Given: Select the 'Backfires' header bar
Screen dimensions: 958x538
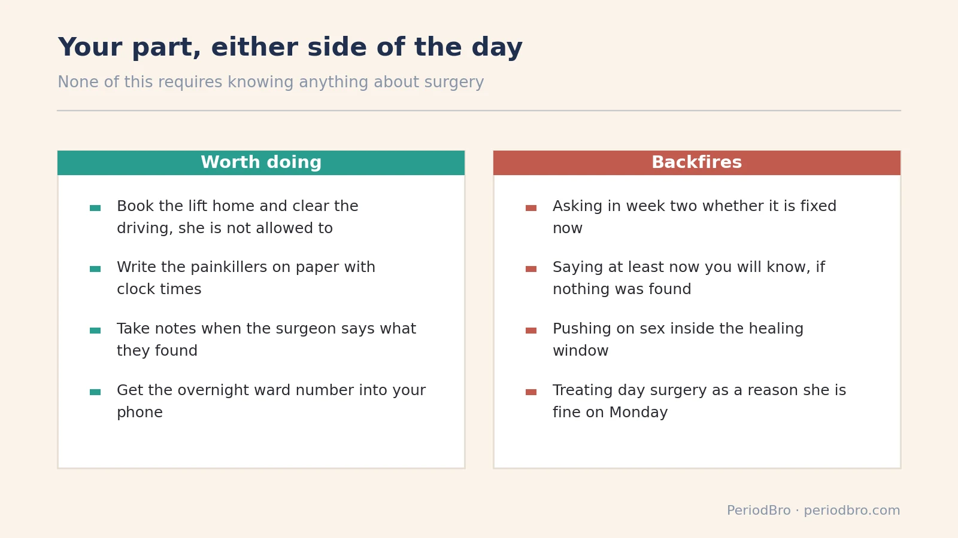Looking at the screenshot, I should [x=697, y=163].
